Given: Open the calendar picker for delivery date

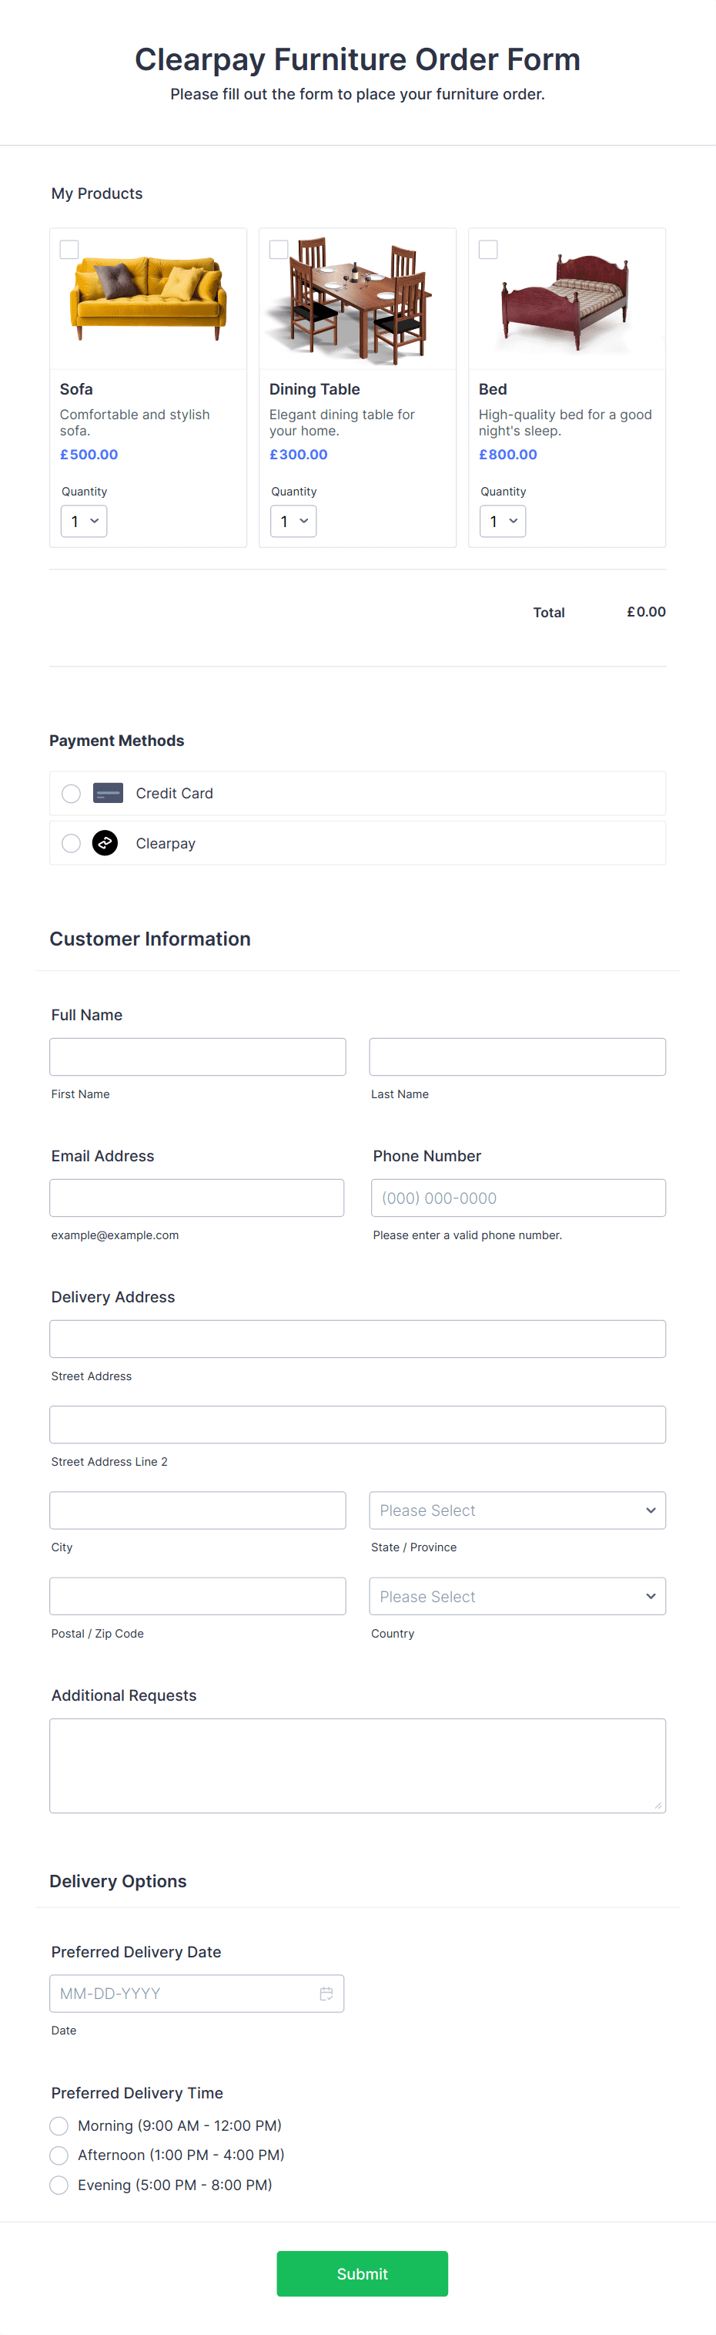Looking at the screenshot, I should click(x=326, y=1994).
